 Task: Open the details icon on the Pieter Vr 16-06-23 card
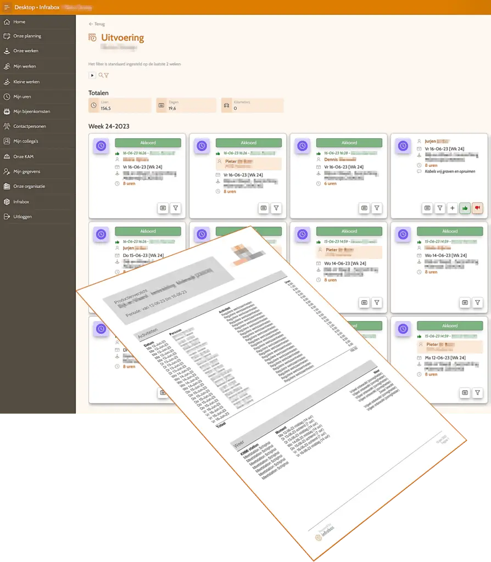pyautogui.click(x=264, y=208)
